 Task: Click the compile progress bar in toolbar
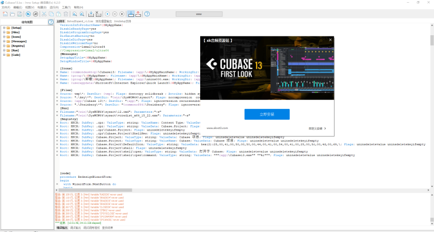(x=199, y=14)
